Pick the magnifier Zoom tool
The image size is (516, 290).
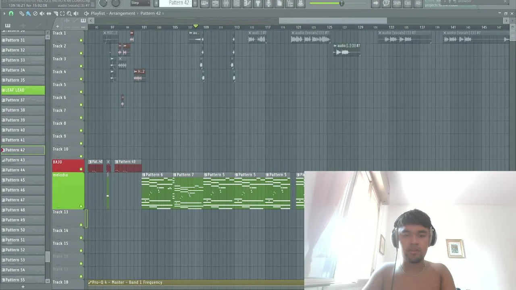click(69, 13)
